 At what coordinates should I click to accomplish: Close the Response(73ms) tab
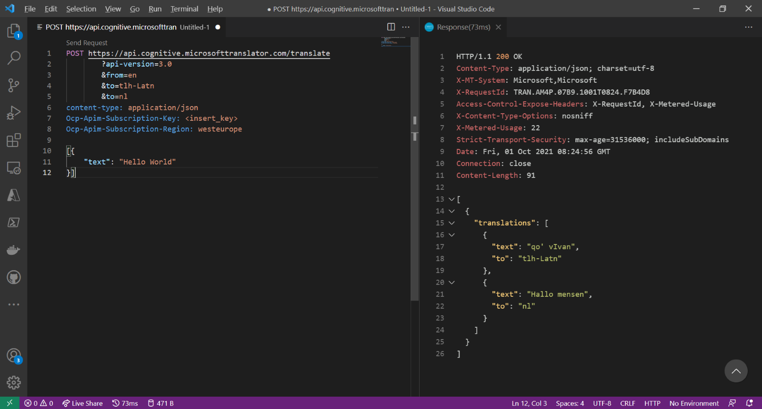coord(498,27)
